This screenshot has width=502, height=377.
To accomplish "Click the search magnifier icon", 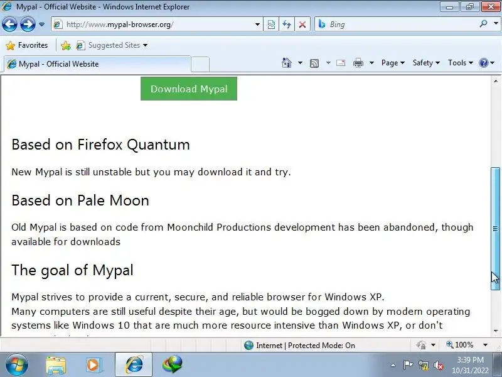I will tap(483, 24).
